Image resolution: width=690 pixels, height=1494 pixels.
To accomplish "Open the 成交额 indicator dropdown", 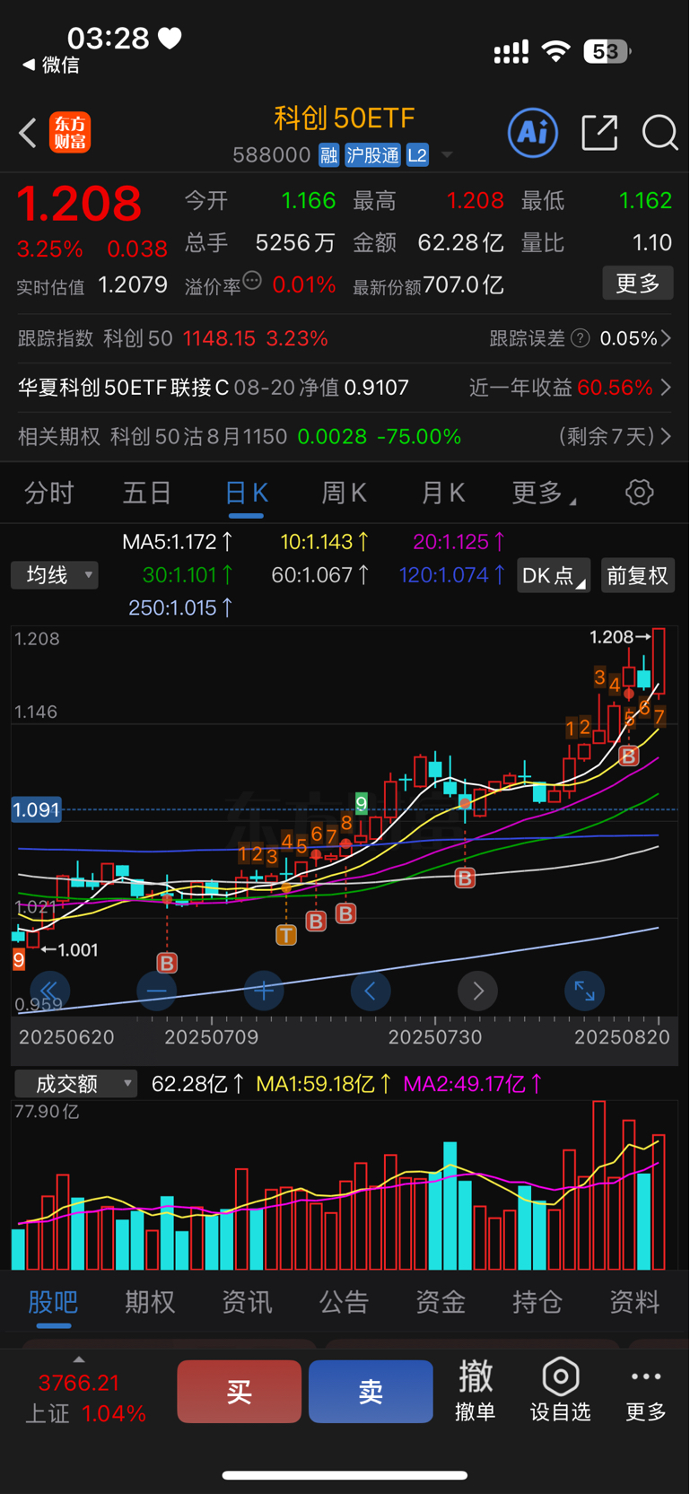I will pyautogui.click(x=75, y=1084).
